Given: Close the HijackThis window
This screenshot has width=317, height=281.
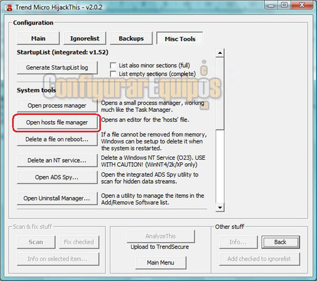Looking at the screenshot, I should [x=302, y=5].
